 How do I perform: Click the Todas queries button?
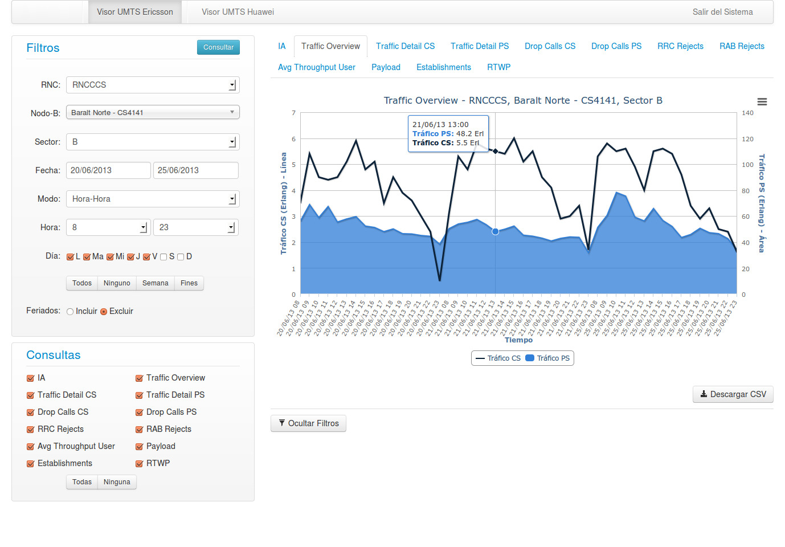[82, 482]
